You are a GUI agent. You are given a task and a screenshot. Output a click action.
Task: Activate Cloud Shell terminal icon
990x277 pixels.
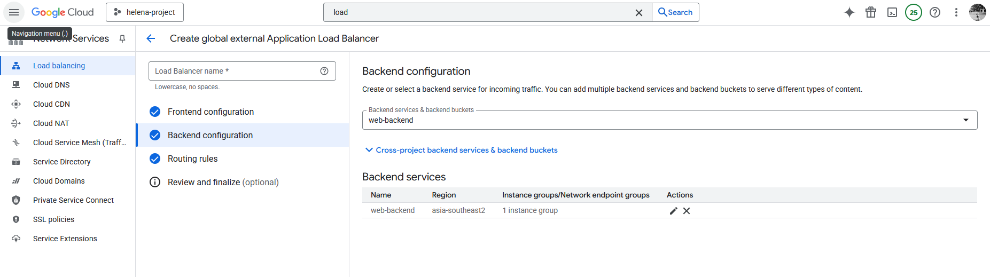tap(892, 12)
